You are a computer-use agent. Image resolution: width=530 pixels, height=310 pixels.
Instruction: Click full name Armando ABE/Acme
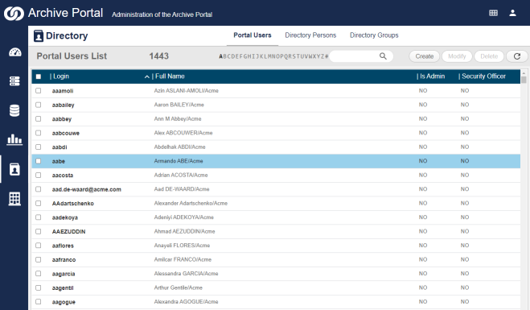[x=179, y=161]
